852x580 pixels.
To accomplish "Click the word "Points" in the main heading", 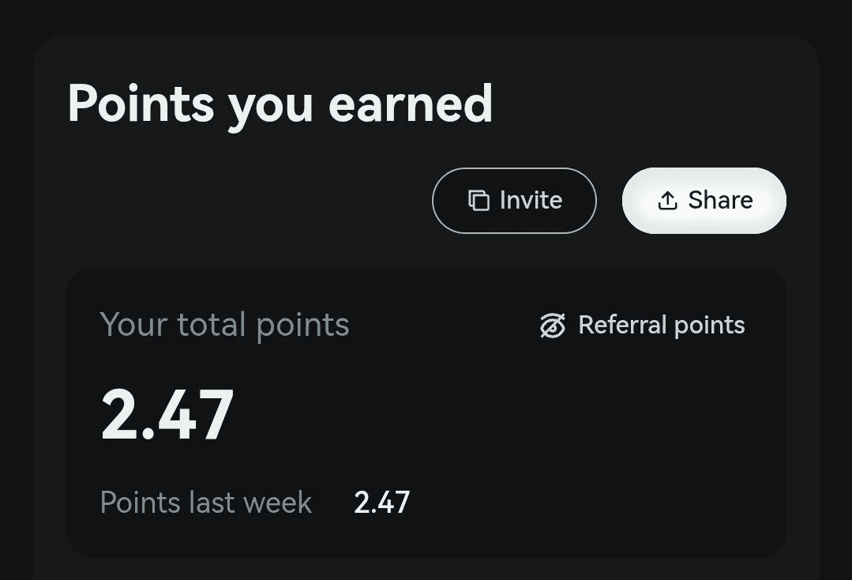I will pyautogui.click(x=141, y=104).
